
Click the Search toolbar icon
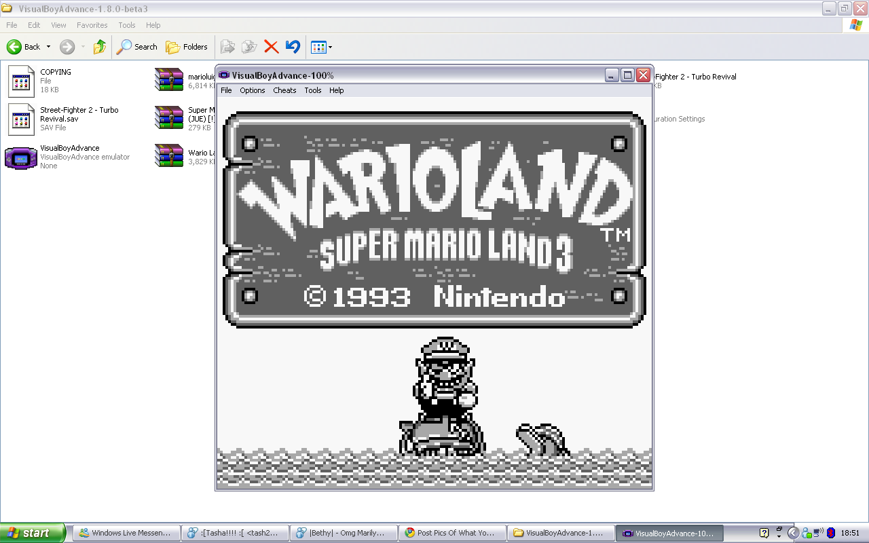click(x=137, y=47)
